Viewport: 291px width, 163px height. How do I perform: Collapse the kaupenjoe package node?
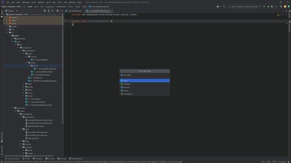coord(18,48)
